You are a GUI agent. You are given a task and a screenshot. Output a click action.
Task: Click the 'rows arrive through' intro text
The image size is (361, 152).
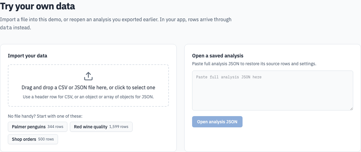click(x=210, y=19)
